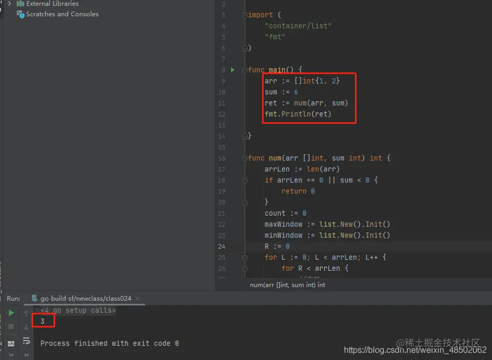
Task: Click line number 24 in the gutter
Action: pos(222,247)
